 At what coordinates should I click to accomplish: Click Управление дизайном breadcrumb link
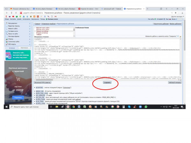pos(48,24)
